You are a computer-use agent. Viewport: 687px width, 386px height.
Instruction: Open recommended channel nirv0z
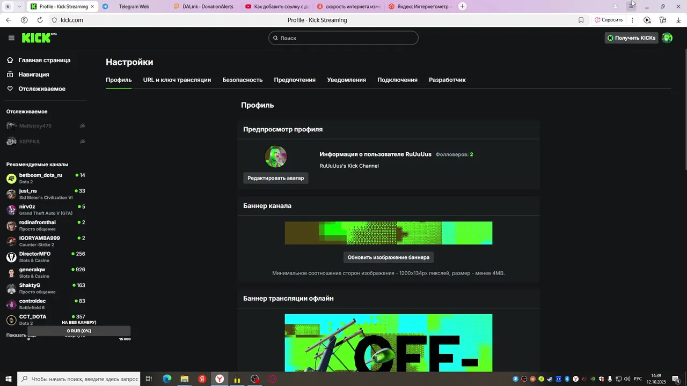(46, 210)
